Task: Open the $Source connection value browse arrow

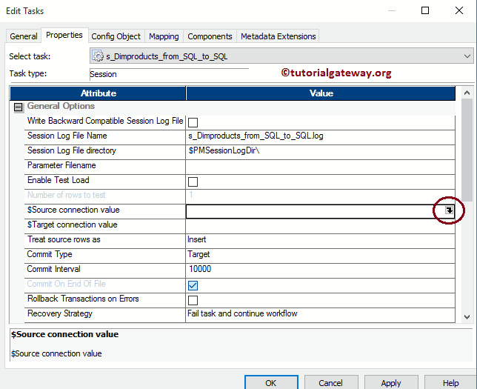Action: [x=449, y=210]
